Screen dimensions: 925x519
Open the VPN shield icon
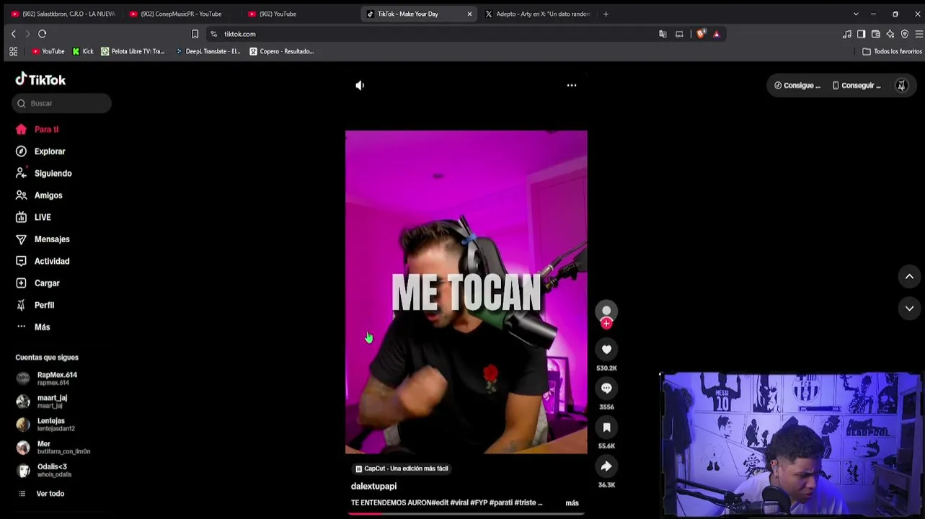[x=905, y=34]
